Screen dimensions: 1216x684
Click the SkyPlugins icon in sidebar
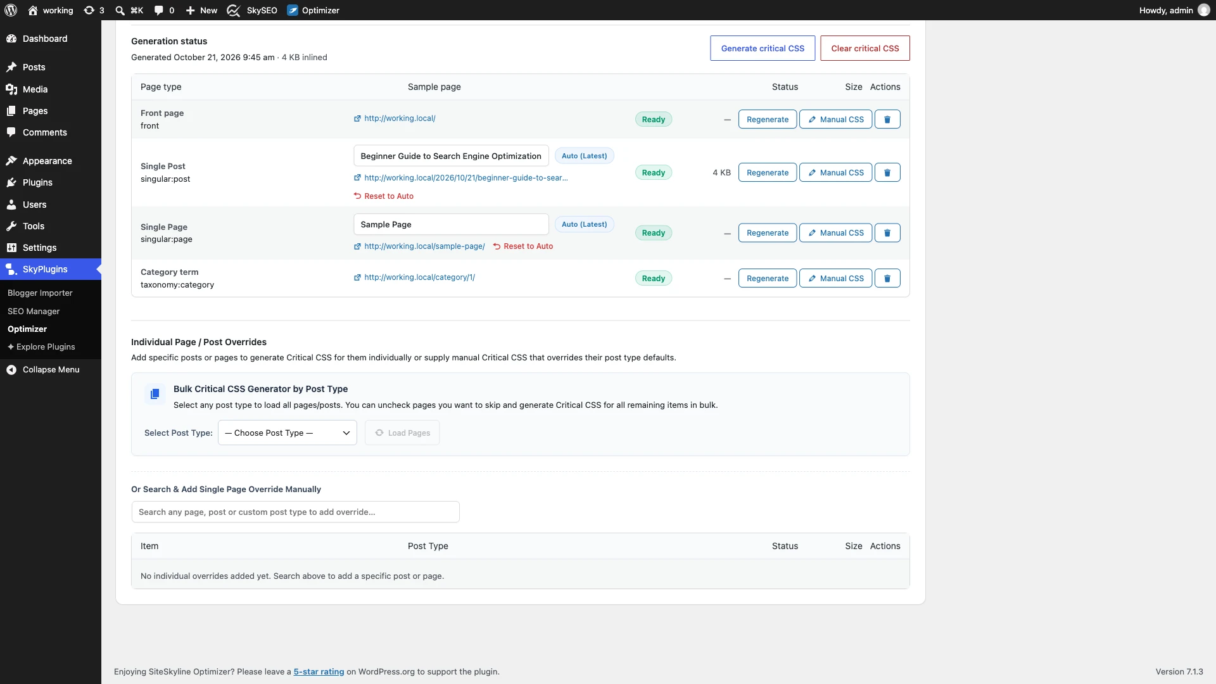11,269
